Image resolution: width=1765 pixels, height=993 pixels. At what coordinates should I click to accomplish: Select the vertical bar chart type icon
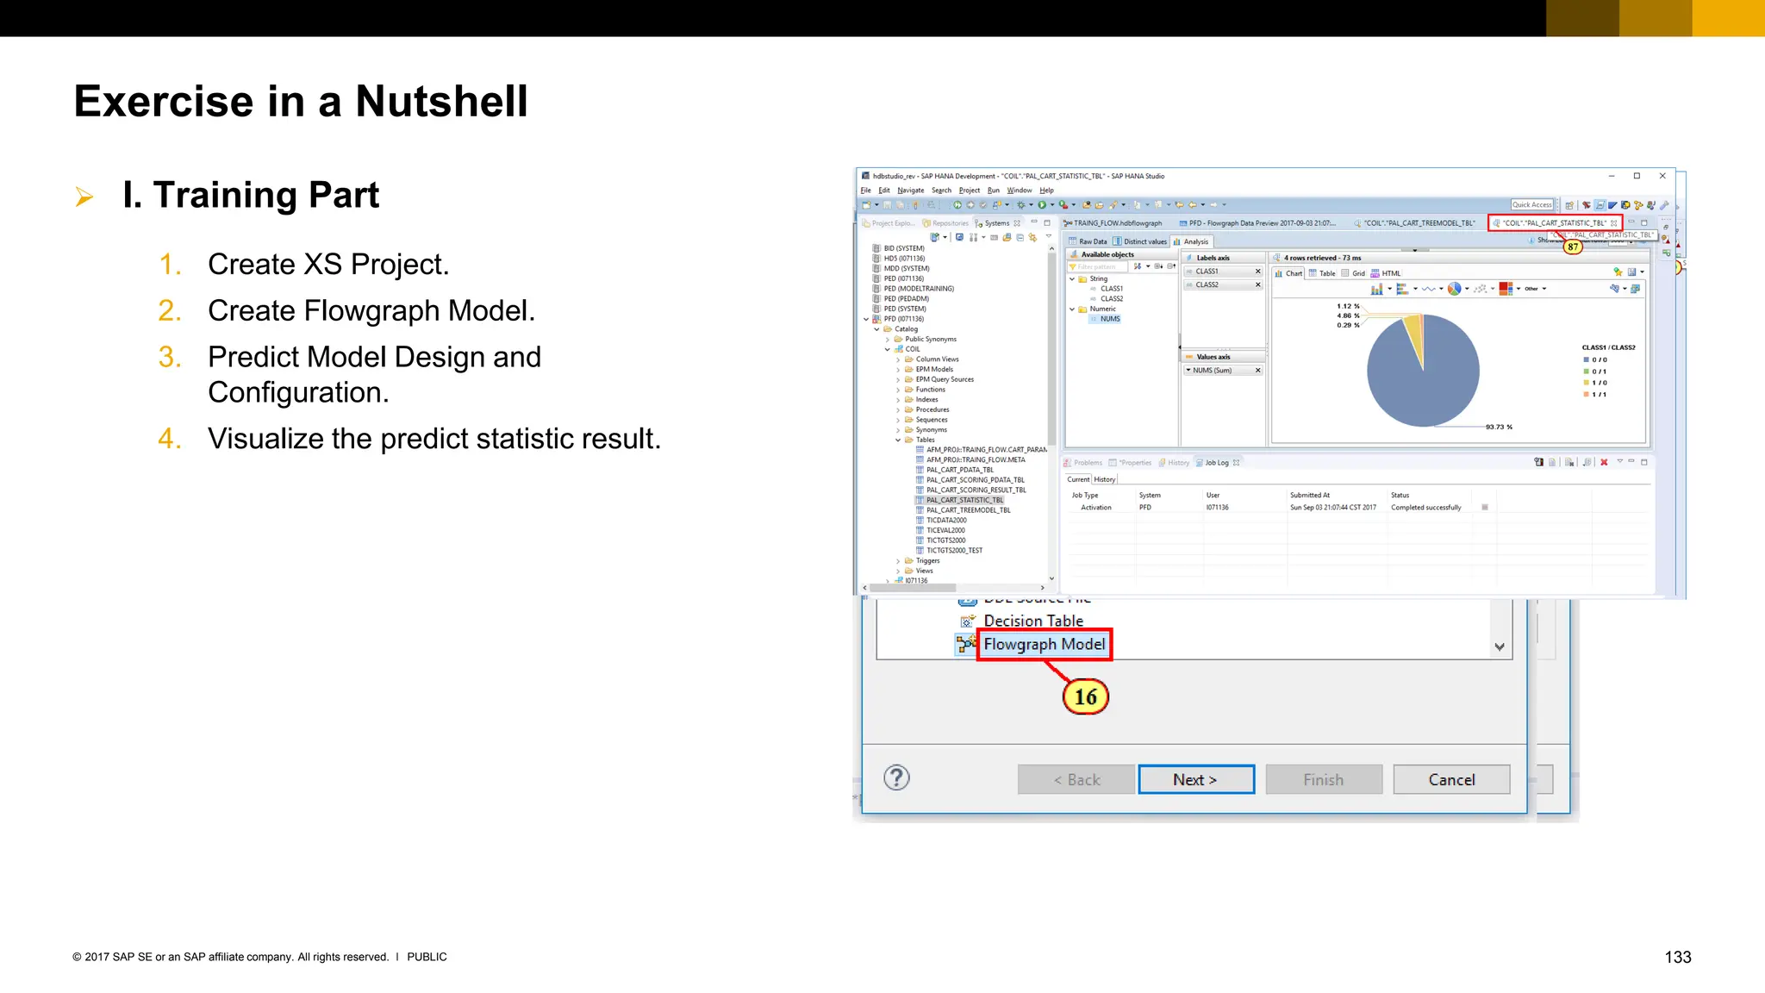[1377, 289]
